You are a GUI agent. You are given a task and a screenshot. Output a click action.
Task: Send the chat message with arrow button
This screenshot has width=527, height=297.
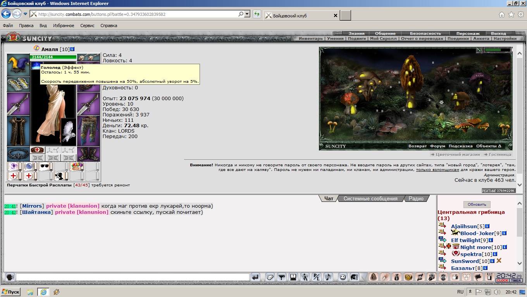click(x=255, y=277)
